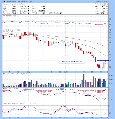Click the +0.72% percent change
The height and width of the screenshot is (119, 115).
[104, 6]
